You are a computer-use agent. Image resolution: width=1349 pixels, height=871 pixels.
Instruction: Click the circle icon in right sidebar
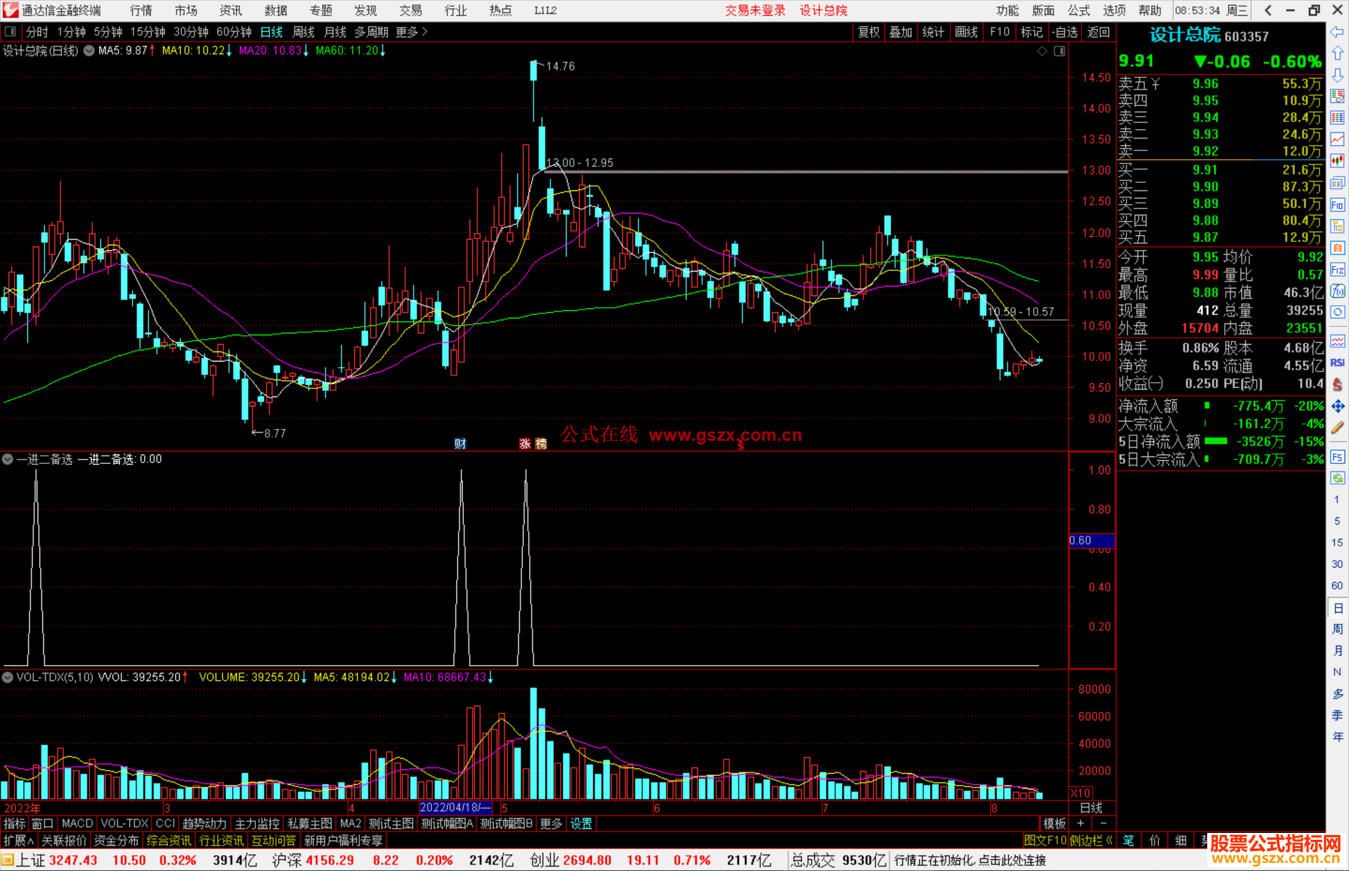click(x=1337, y=312)
